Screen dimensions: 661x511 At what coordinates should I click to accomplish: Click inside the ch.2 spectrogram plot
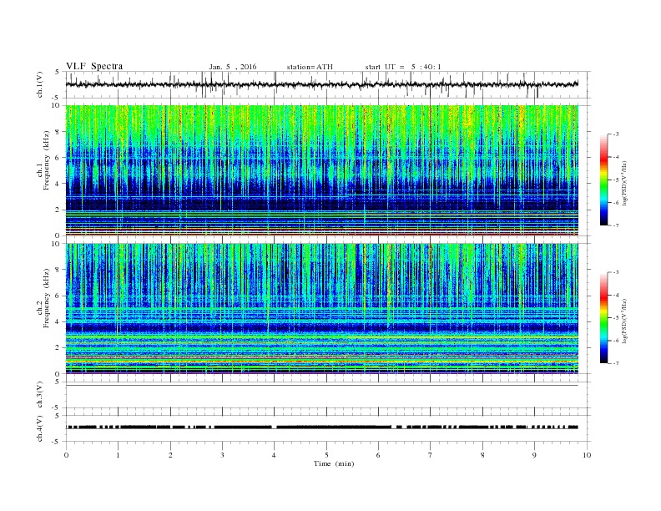(x=322, y=309)
